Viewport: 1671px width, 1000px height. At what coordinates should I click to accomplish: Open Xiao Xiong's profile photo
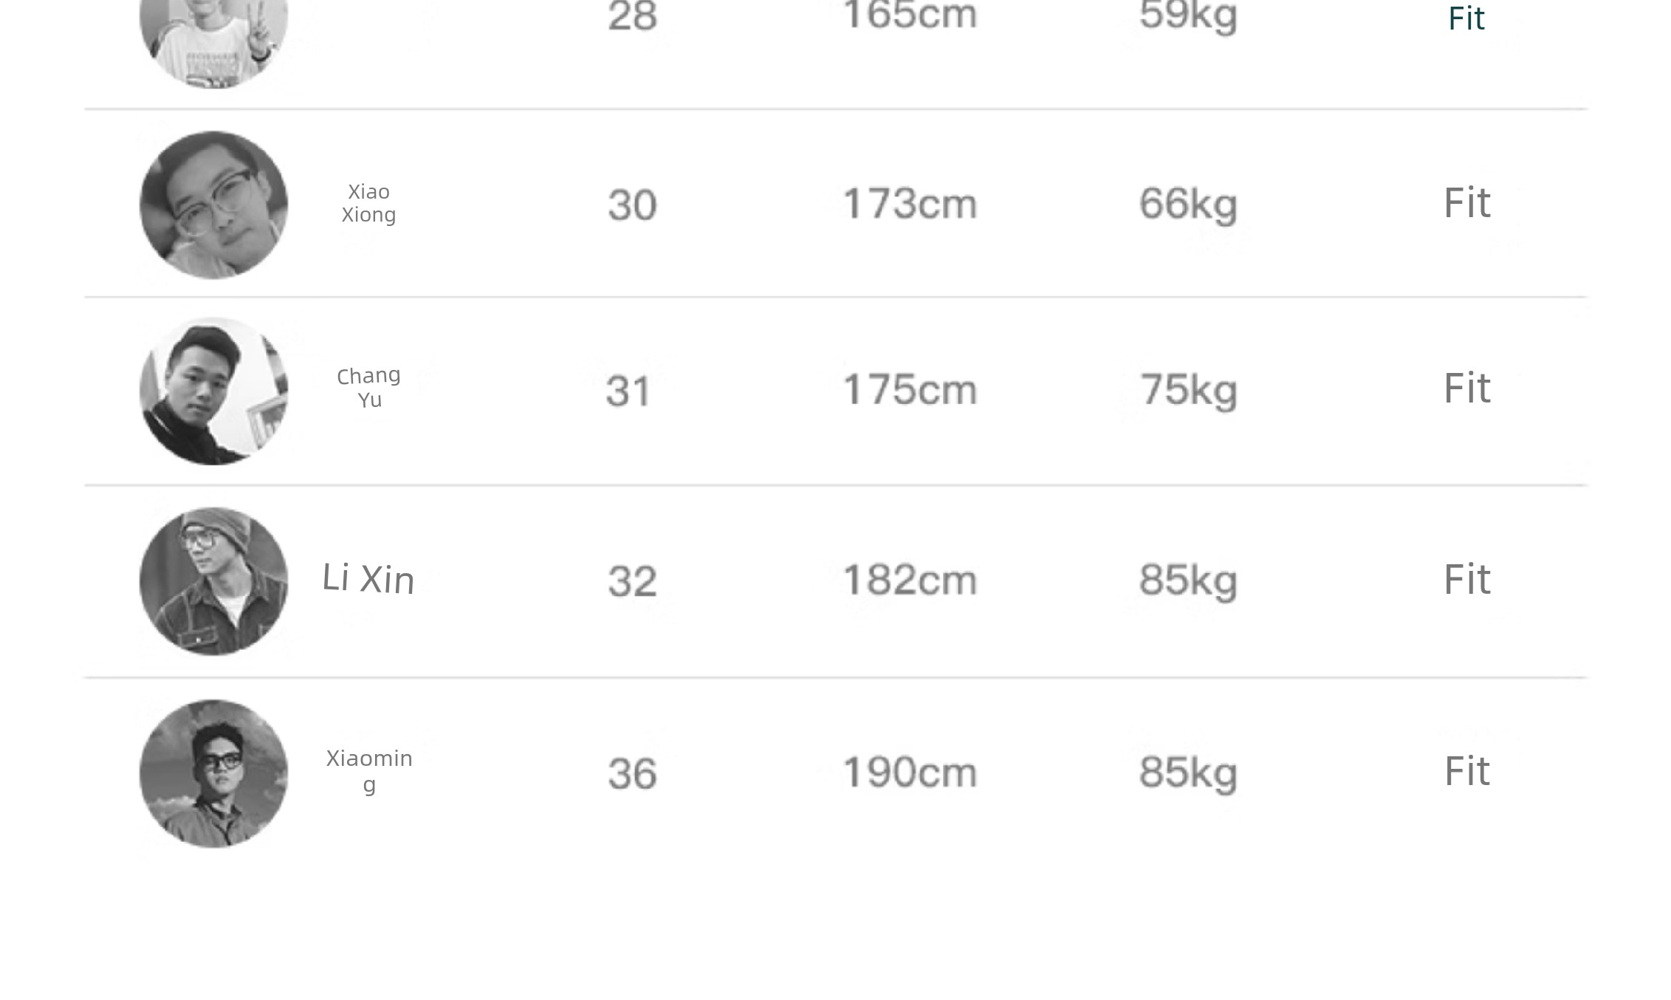(214, 205)
